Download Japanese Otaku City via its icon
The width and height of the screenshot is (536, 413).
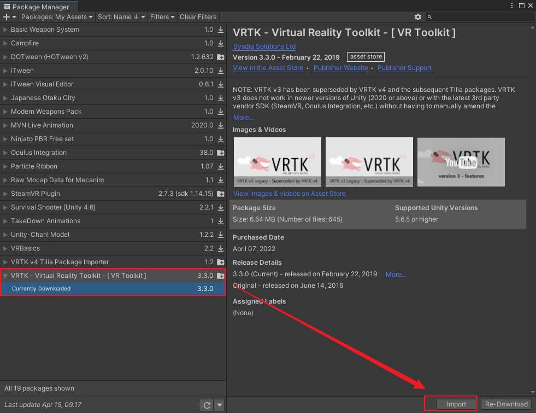point(221,98)
